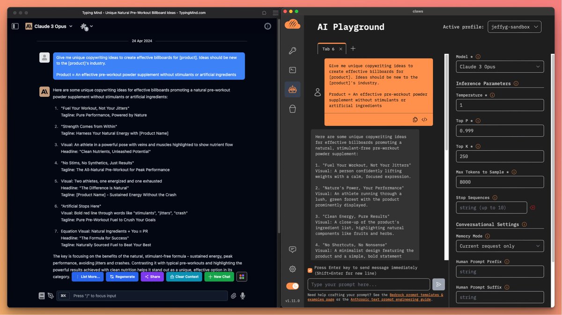The height and width of the screenshot is (315, 562).
Task: Click the microphone voice input icon
Action: [x=243, y=295]
